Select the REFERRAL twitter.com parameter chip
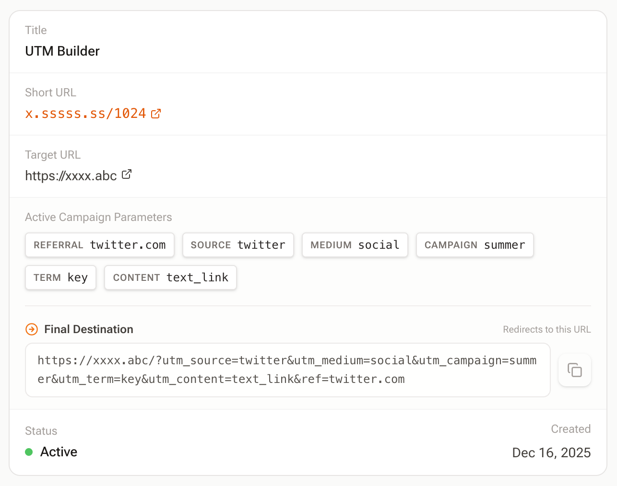This screenshot has height=486, width=617. (x=99, y=245)
